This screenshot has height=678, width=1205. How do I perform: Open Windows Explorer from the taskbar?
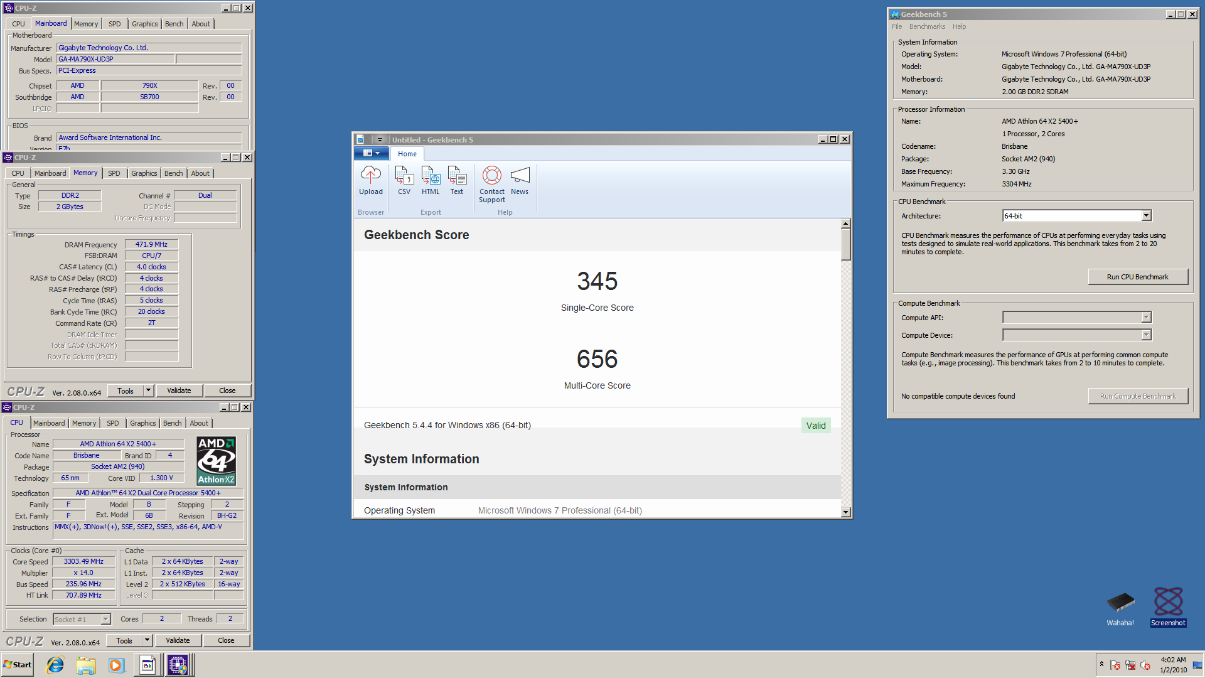click(86, 665)
